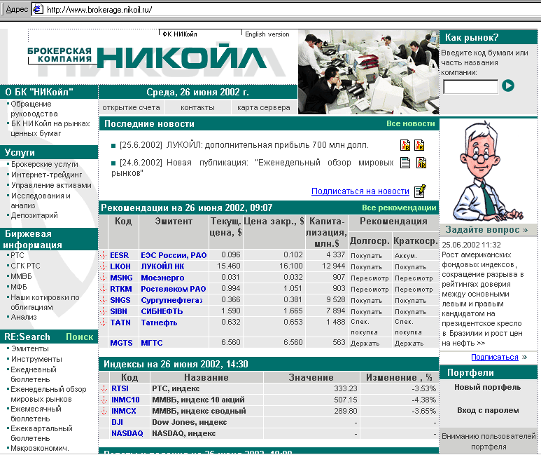
Task: Click Подписаться на новости link
Action: (360, 191)
